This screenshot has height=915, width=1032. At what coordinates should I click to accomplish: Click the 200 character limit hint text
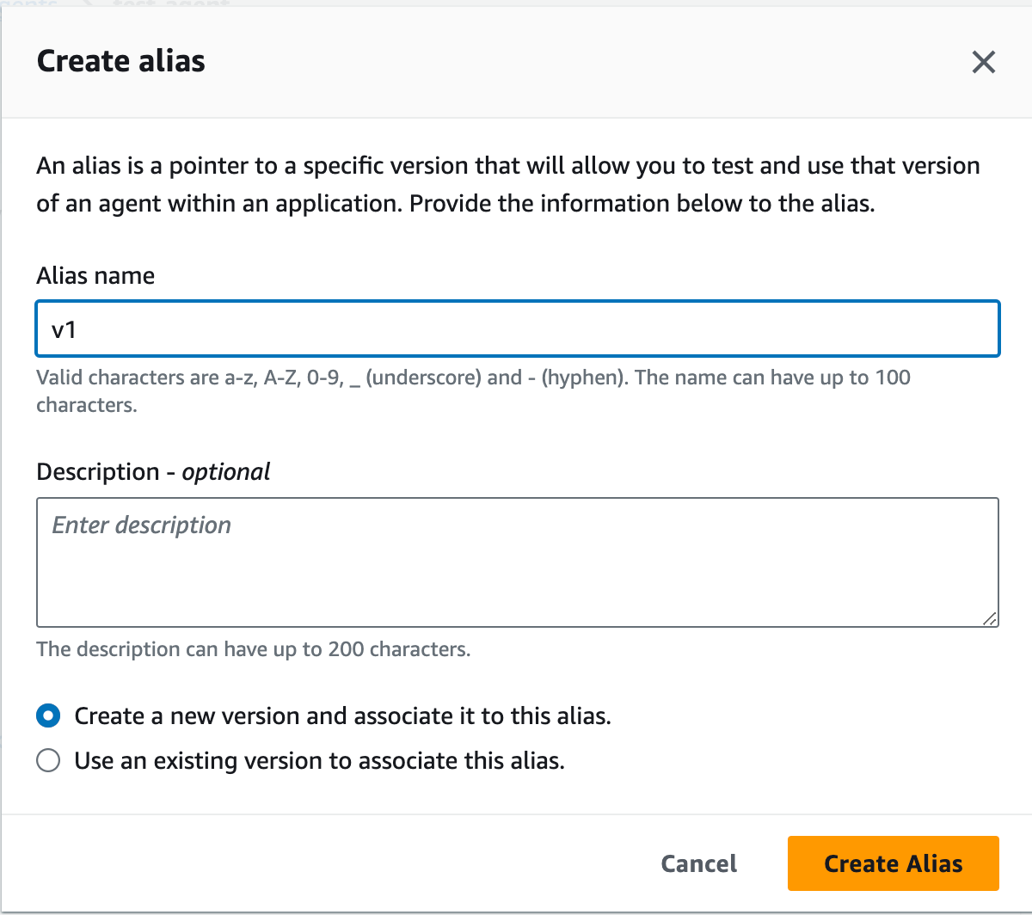coord(253,649)
